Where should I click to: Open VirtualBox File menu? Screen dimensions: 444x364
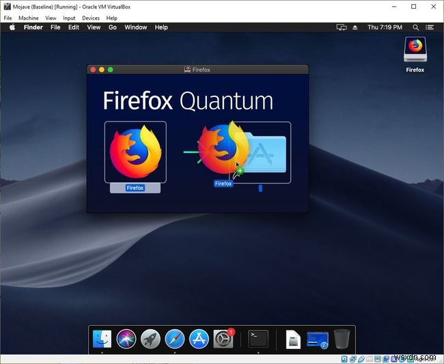pos(8,18)
